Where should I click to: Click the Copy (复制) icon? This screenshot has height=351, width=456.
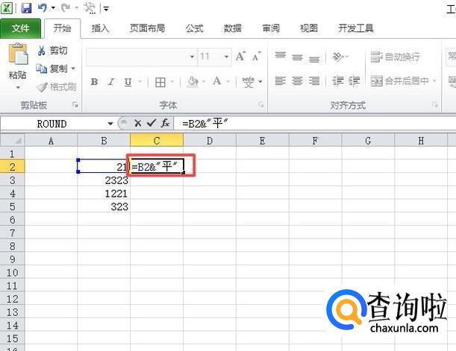pyautogui.click(x=42, y=69)
